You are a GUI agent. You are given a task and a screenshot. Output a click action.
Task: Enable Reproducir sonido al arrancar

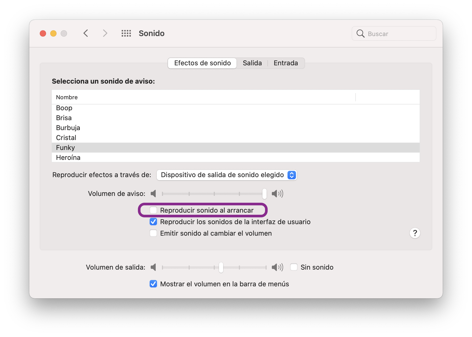(153, 210)
